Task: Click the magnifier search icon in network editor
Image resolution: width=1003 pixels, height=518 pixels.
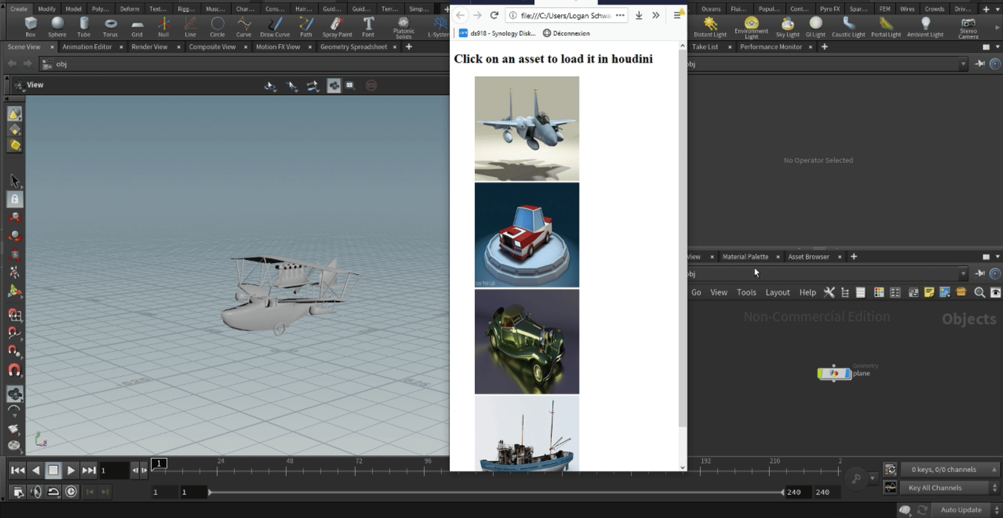Action: (x=979, y=292)
